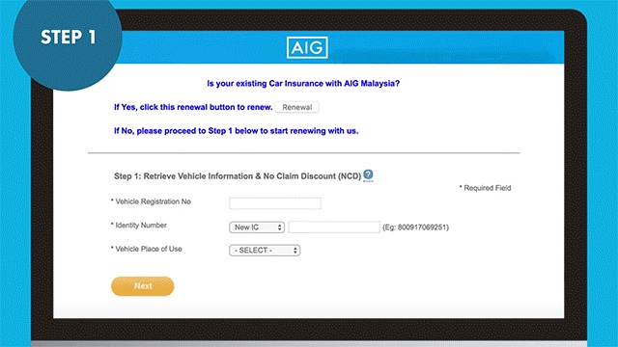The image size is (618, 347).
Task: Click the example text Eg: 800917069251
Action: click(x=416, y=227)
